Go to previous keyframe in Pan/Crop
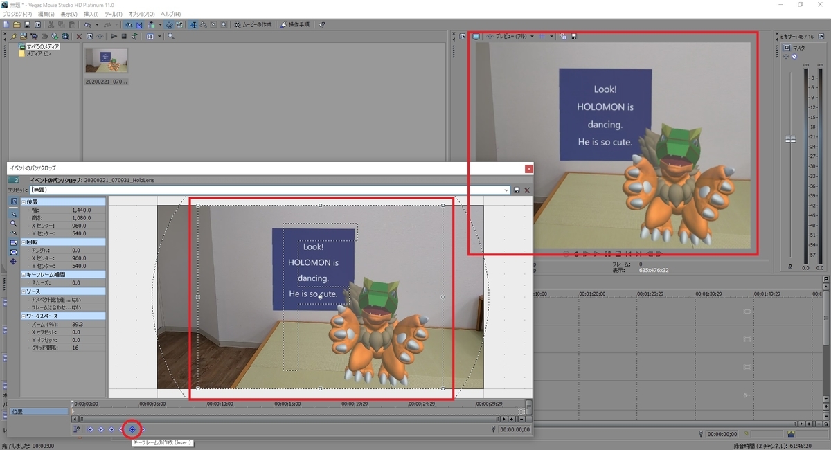Screen dimensions: 831x450 [x=100, y=429]
